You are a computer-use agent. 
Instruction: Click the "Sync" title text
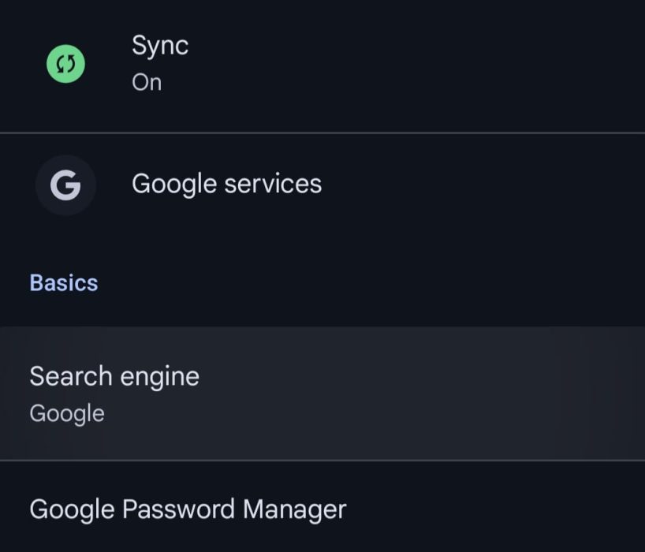(160, 45)
